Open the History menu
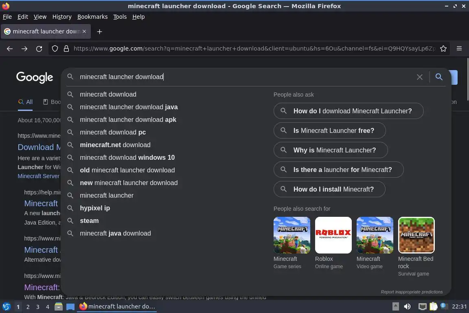The width and height of the screenshot is (469, 313). 62,17
